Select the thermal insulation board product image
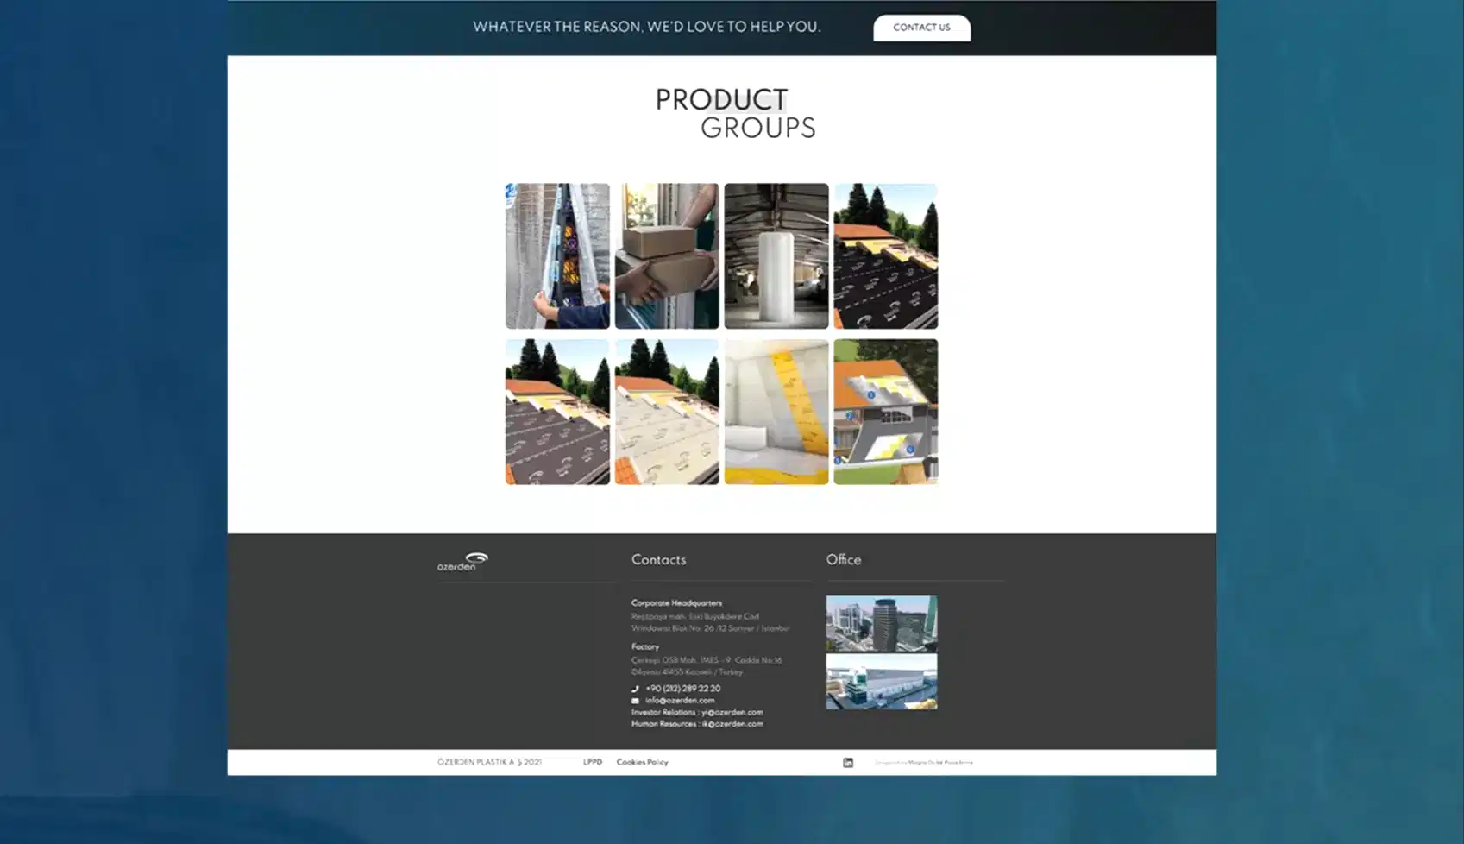Viewport: 1464px width, 844px height. (x=776, y=412)
